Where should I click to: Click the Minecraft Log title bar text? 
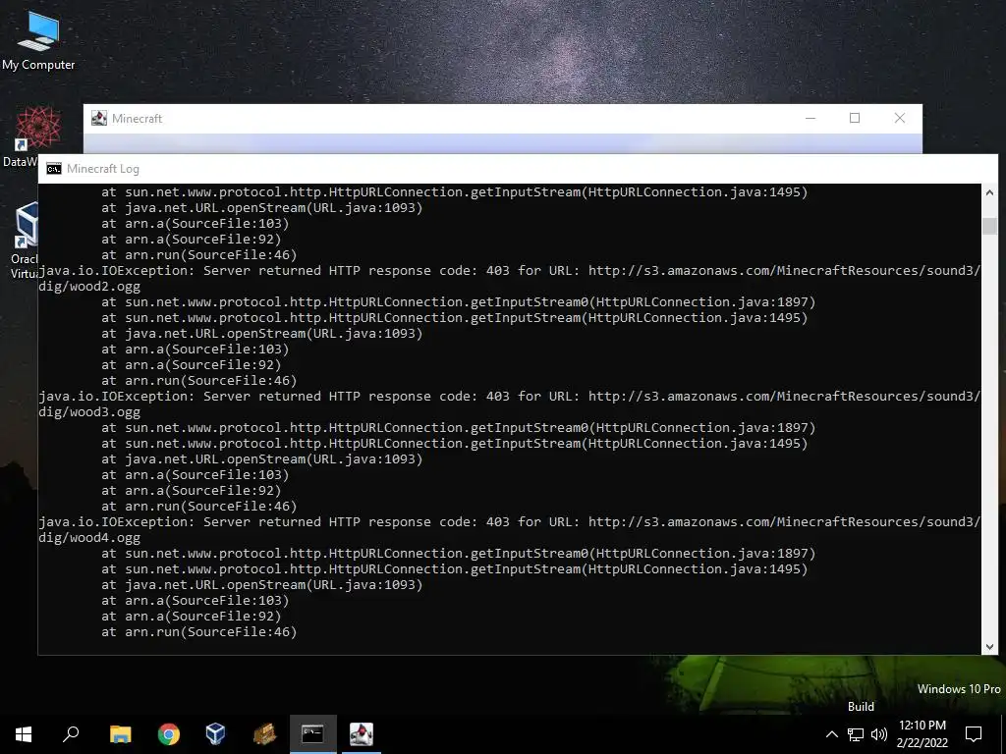coord(102,169)
